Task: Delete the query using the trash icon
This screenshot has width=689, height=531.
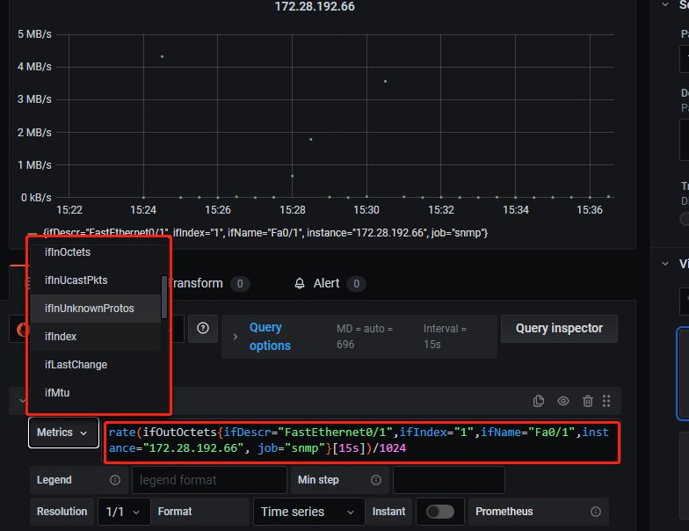Action: click(587, 401)
